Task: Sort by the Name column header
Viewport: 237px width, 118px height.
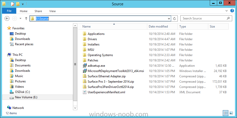Action: point(112,27)
